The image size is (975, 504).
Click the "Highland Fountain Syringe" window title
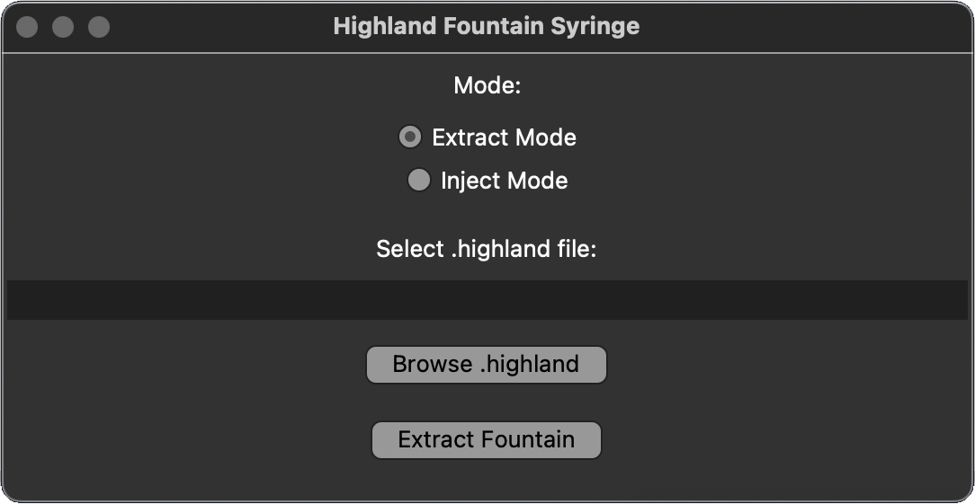click(x=486, y=26)
